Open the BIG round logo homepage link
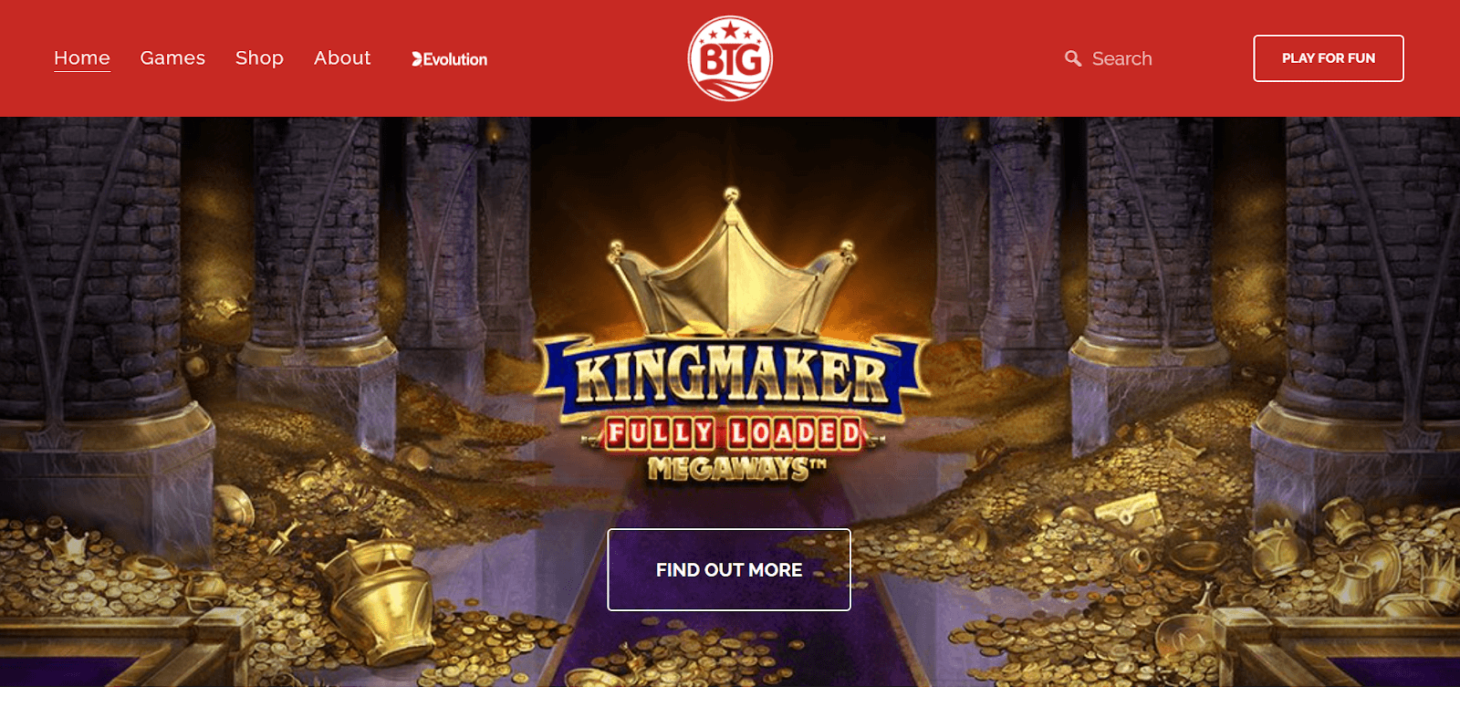The height and width of the screenshot is (728, 1460). 730,58
